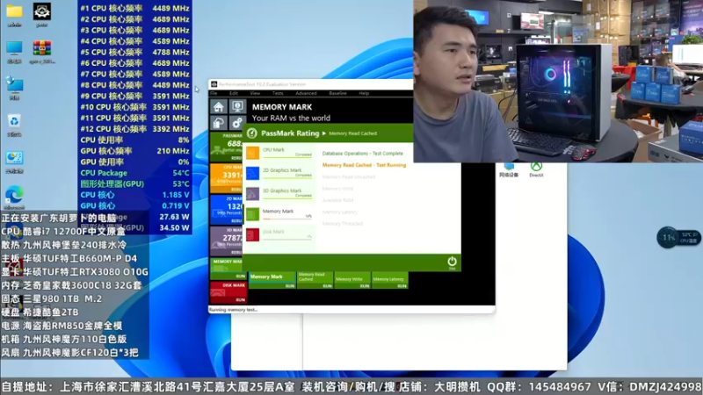
Task: Run the red Disk Mark tile
Action: (x=240, y=299)
